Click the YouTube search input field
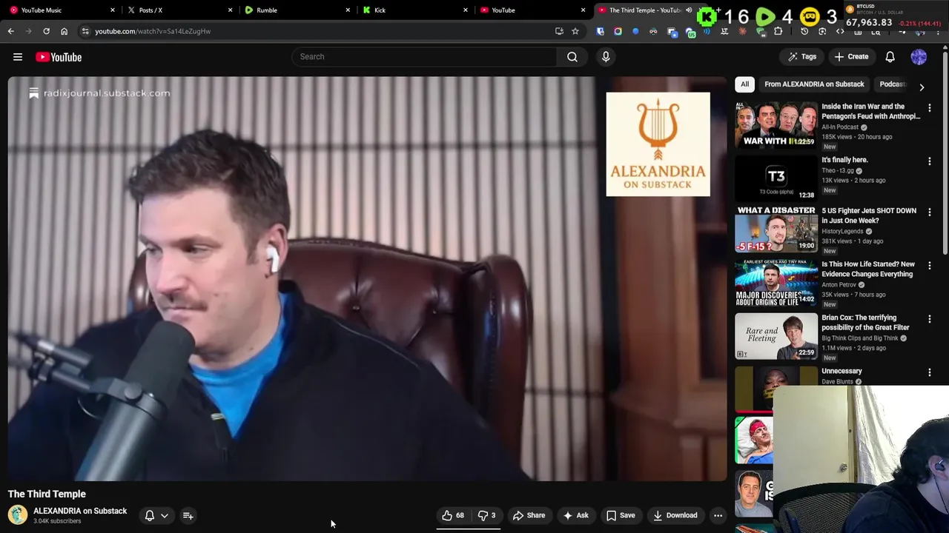Screen dimensions: 949x533 coord(424,56)
